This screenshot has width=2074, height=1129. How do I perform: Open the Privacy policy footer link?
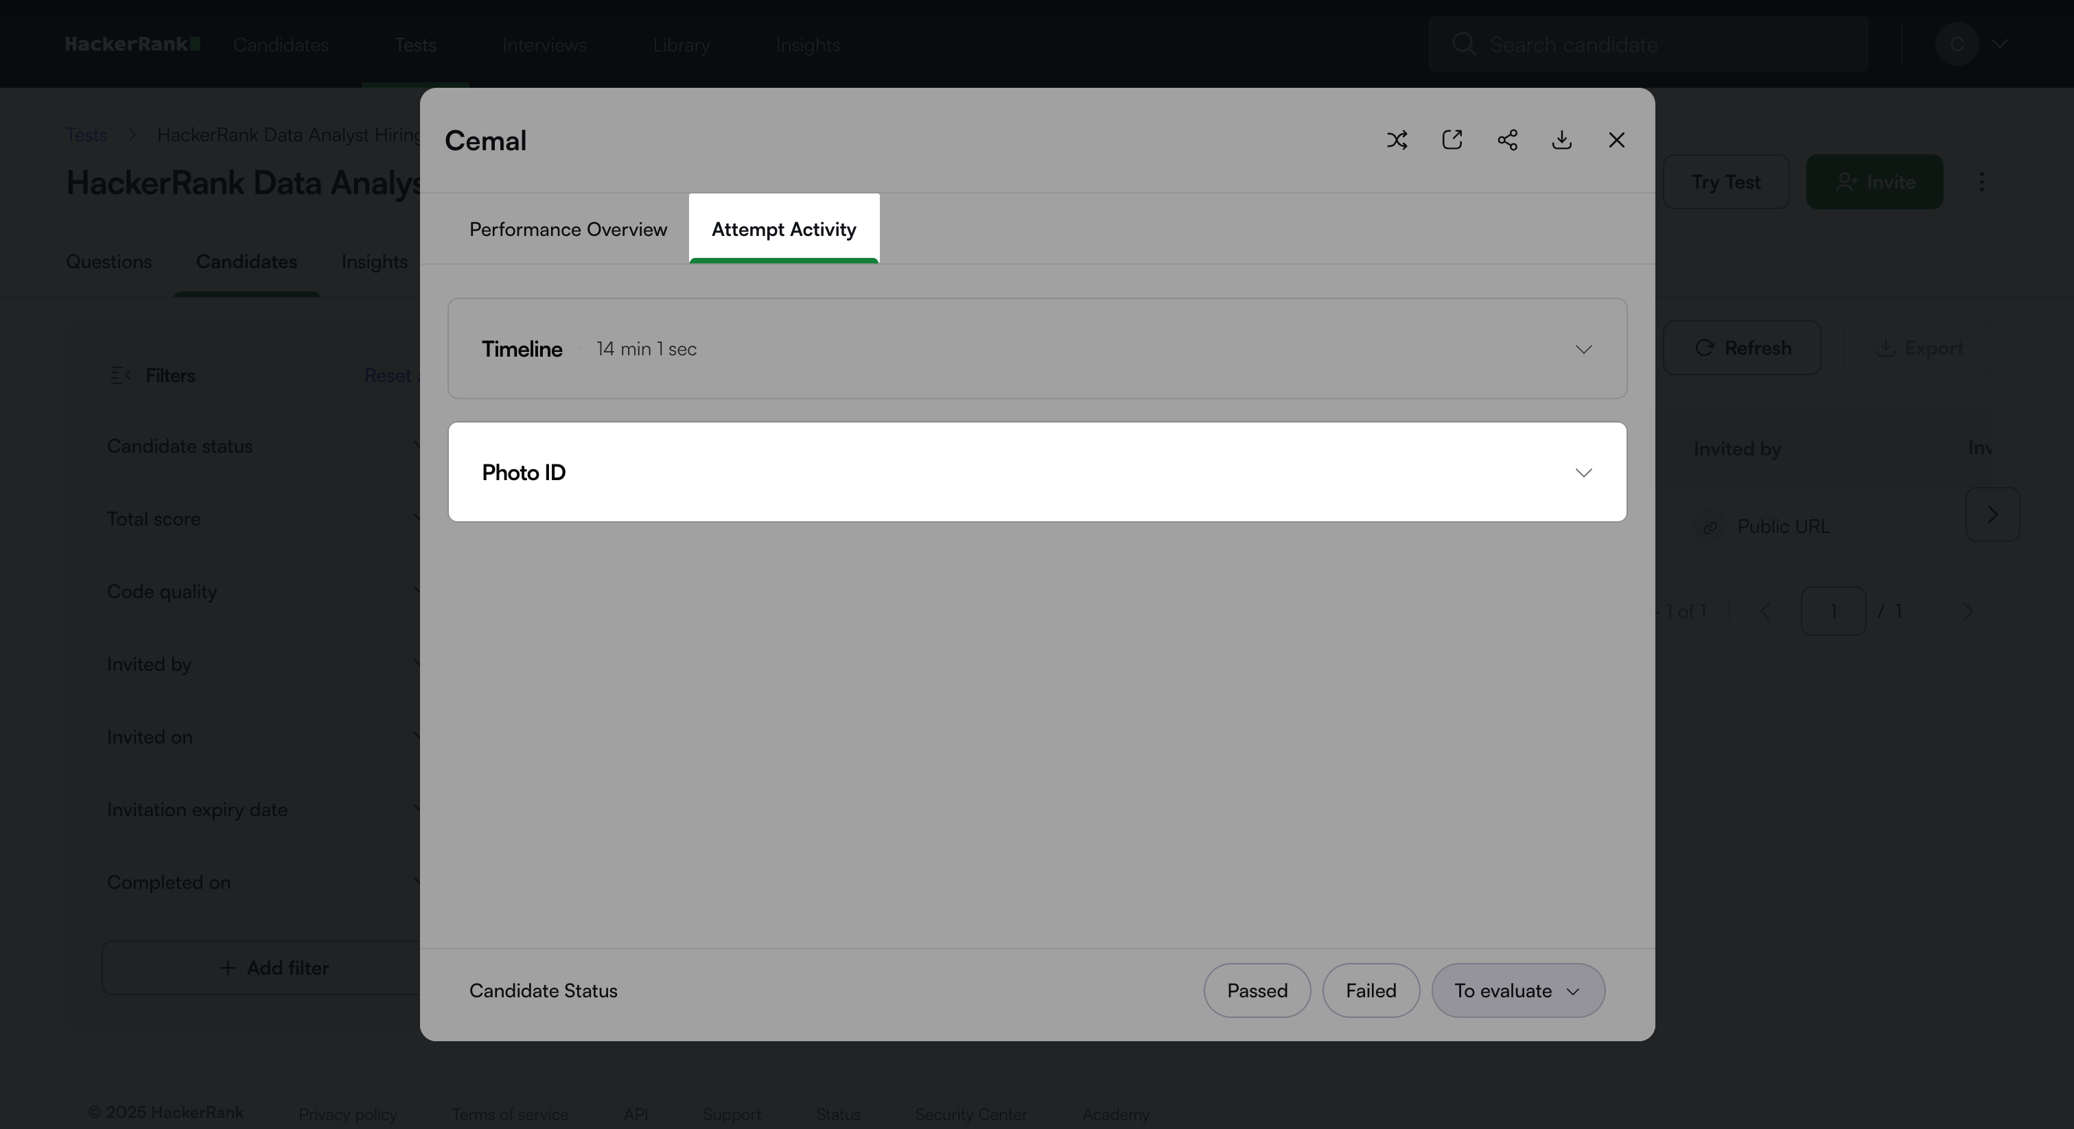348,1115
